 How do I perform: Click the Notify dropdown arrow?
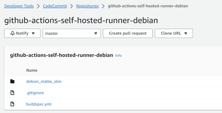[33, 33]
